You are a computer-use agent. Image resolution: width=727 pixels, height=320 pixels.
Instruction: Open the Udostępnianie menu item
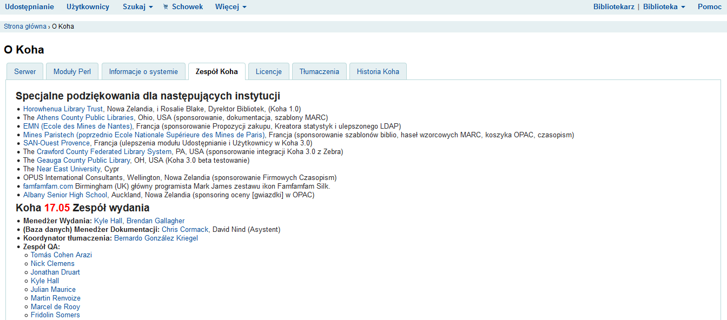pos(29,7)
